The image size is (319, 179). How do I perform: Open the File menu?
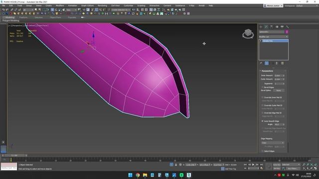coord(3,5)
